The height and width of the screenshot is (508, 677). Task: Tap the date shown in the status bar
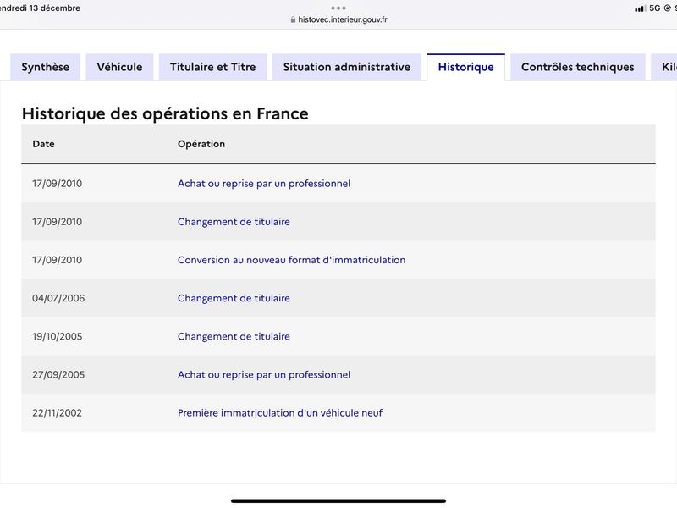40,8
